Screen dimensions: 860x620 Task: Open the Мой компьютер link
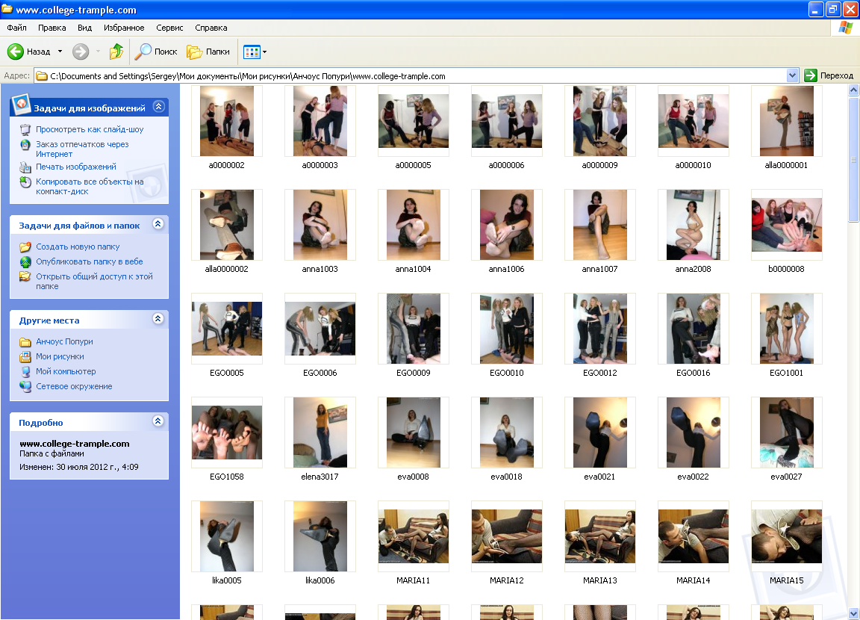coord(66,371)
